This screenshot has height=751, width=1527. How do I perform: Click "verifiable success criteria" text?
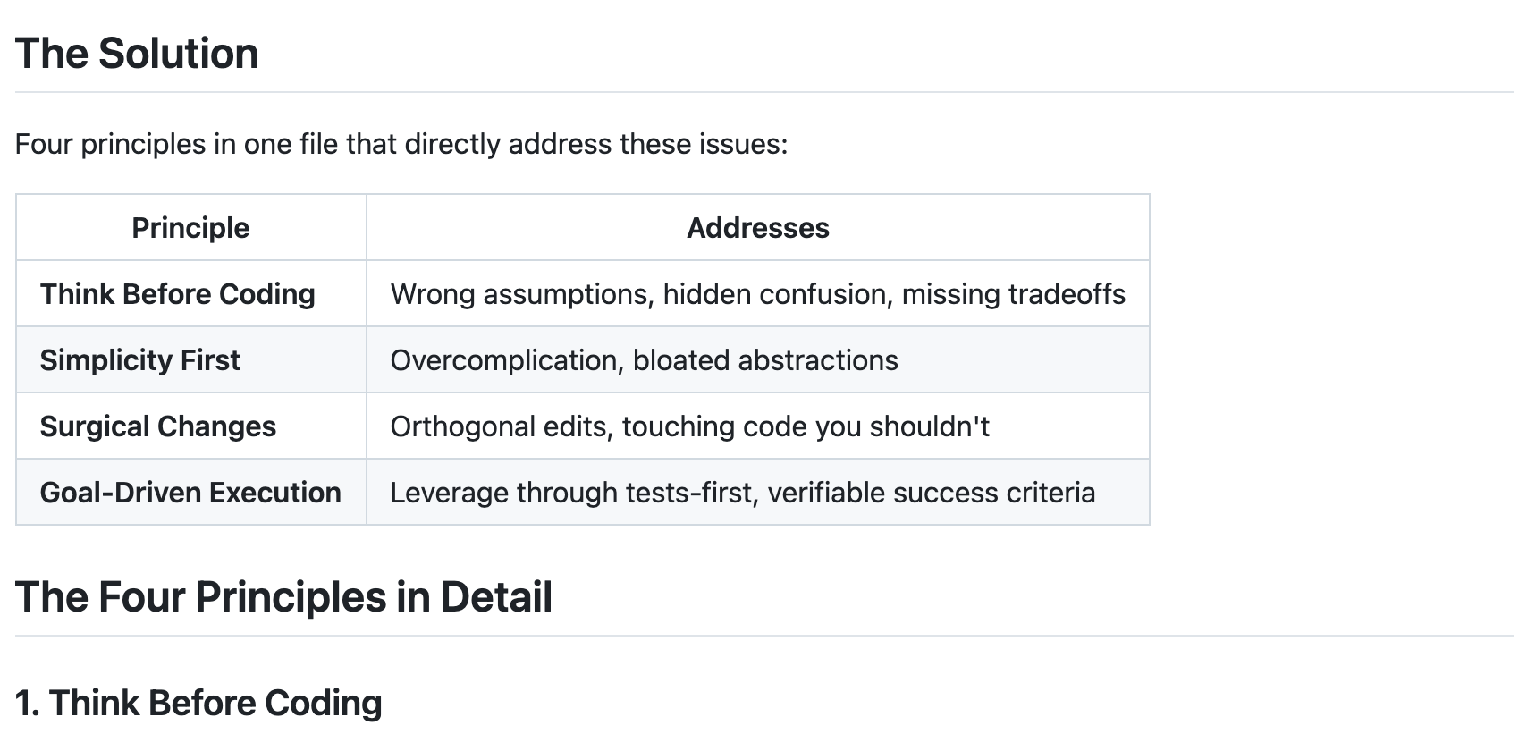point(931,493)
